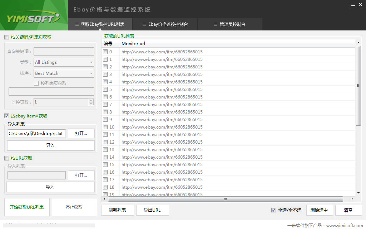366x231 pixels.
Task: Click 开始获取URL列表 button
Action: (x=27, y=207)
